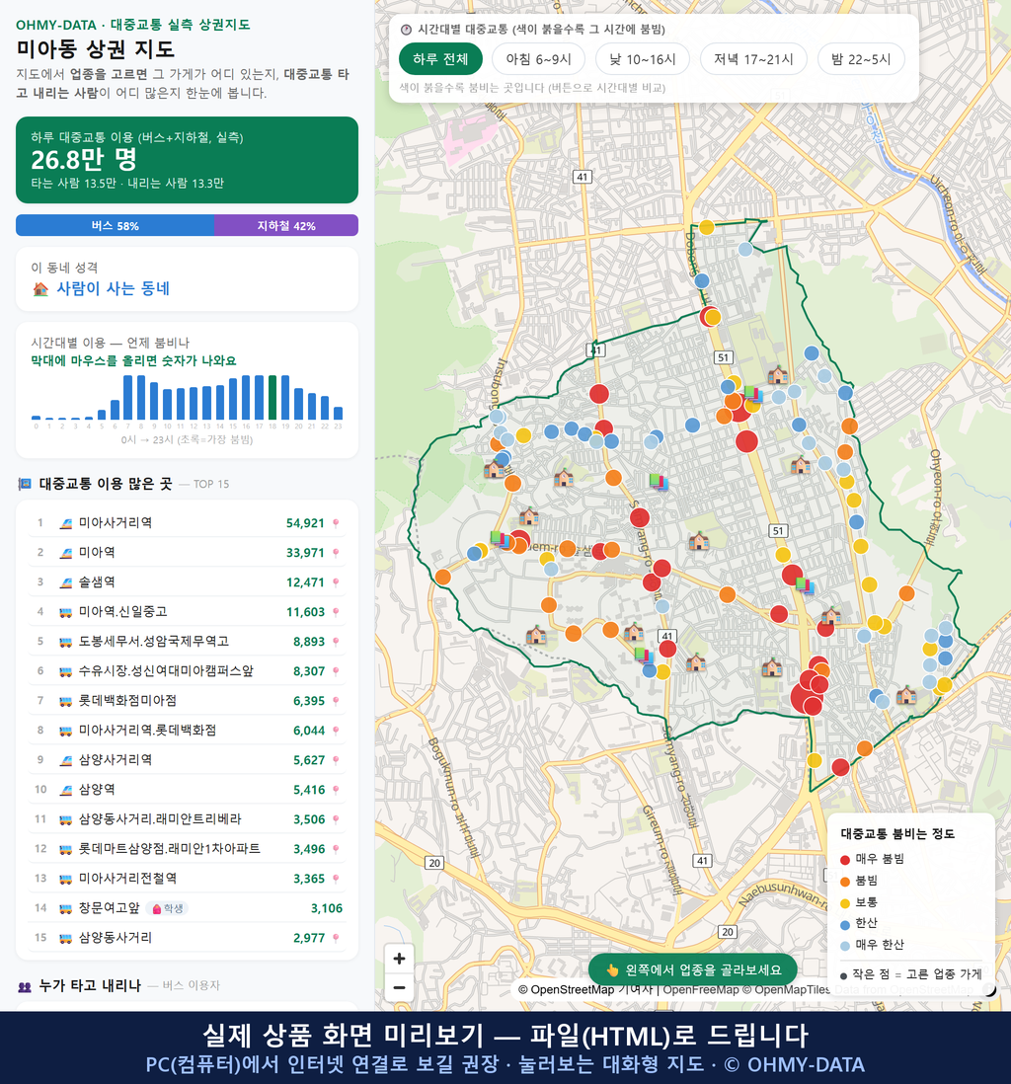Screen dimensions: 1011x1084
Task: Zoom in the map with plus button
Action: tap(399, 959)
